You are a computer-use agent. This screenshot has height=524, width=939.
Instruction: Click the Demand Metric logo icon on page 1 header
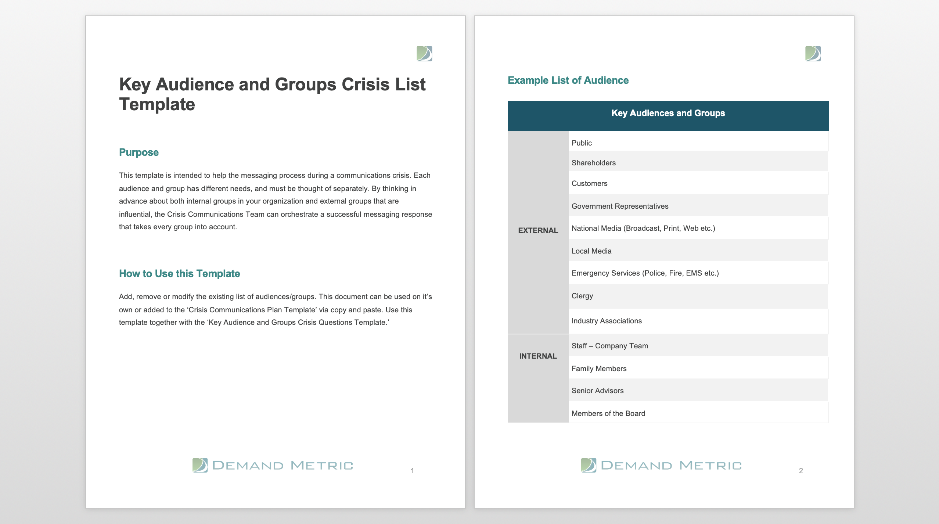(424, 54)
